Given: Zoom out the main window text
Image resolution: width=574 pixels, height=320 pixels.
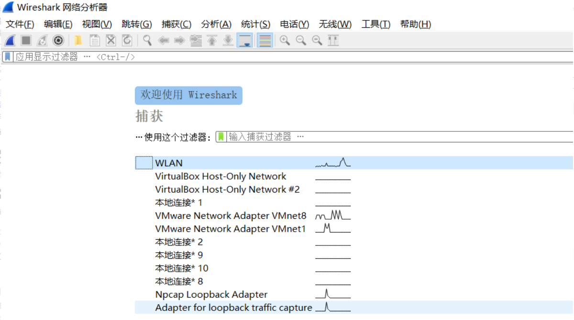Looking at the screenshot, I should click(301, 41).
